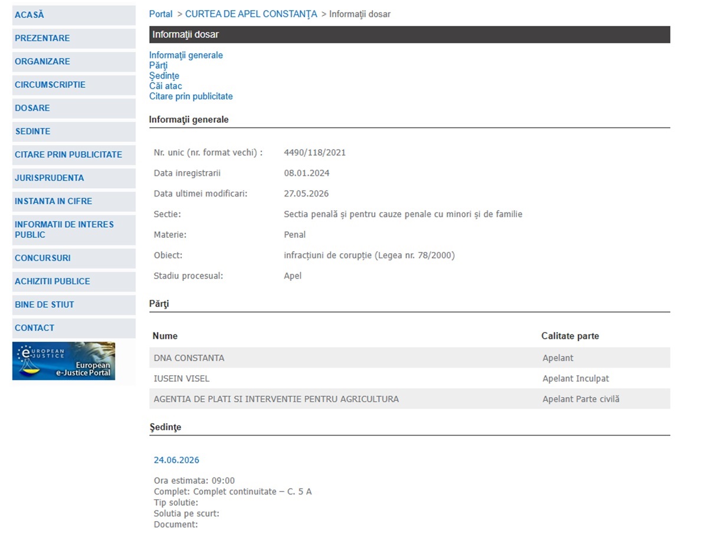Select BINE DE STIUT
Screen dimensions: 708x537
(74, 305)
